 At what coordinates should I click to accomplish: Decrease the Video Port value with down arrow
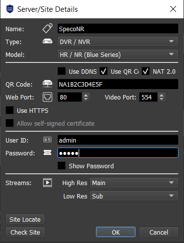pyautogui.click(x=161, y=99)
